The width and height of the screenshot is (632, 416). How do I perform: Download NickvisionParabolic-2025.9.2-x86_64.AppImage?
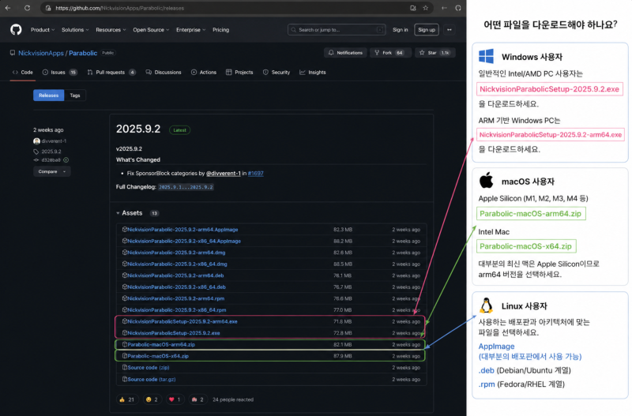tap(184, 242)
